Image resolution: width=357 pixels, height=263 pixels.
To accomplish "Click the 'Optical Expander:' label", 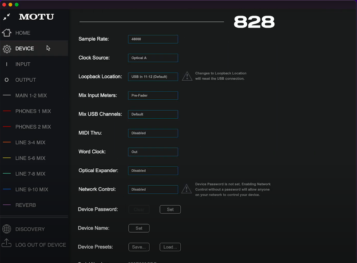I will [x=98, y=170].
